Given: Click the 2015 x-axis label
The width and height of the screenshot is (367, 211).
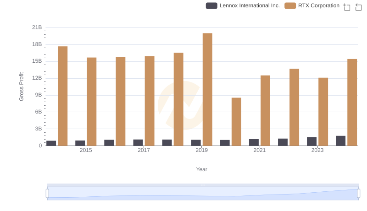Looking at the screenshot, I should (x=86, y=150).
